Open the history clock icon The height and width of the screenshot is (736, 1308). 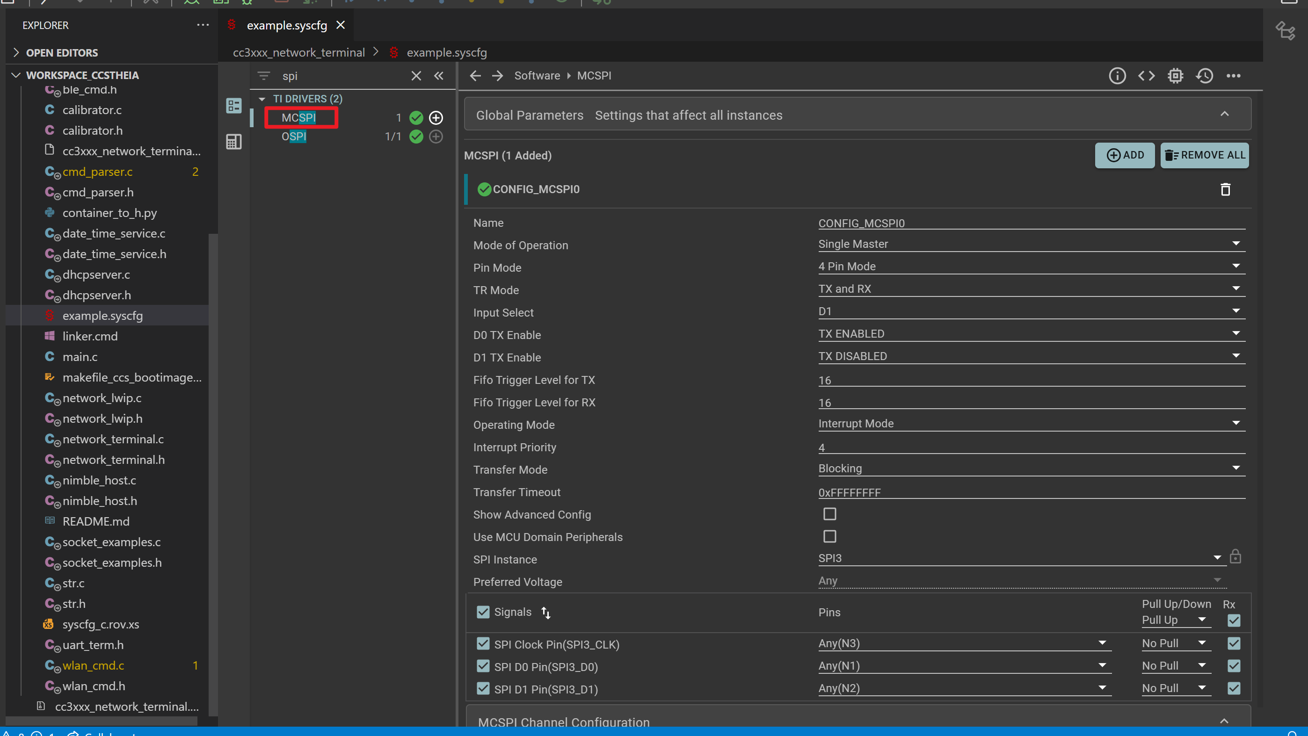point(1205,76)
